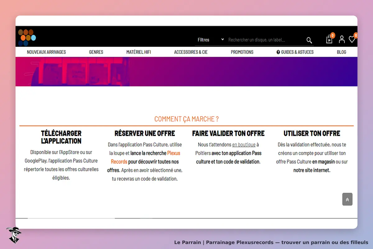Viewport: 373px width, 249px height.
Task: Open the heart wishlist icon
Action: tap(352, 39)
